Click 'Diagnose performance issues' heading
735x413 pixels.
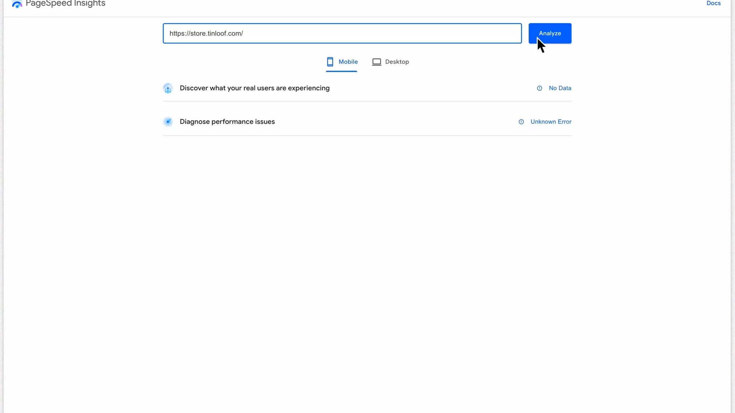(227, 122)
